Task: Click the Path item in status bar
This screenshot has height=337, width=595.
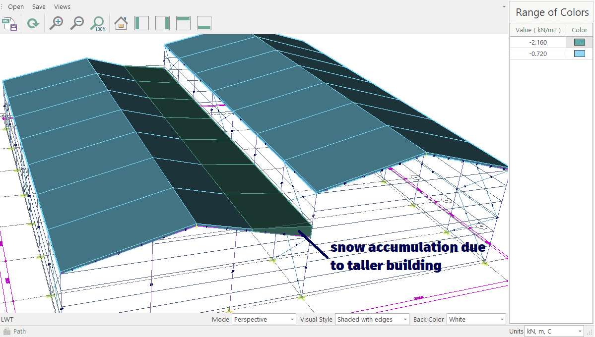Action: tap(19, 332)
